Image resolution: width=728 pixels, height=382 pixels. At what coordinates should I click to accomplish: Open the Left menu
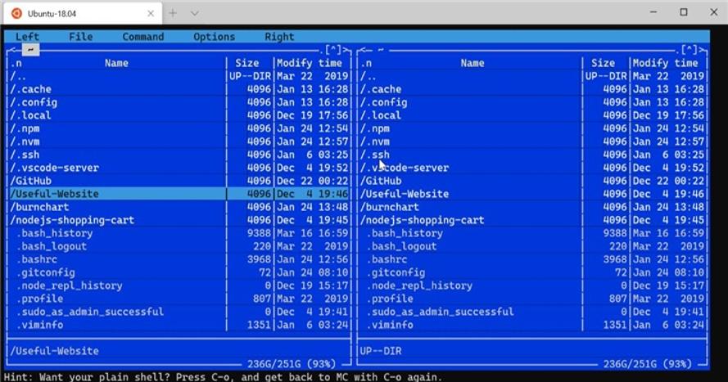27,37
